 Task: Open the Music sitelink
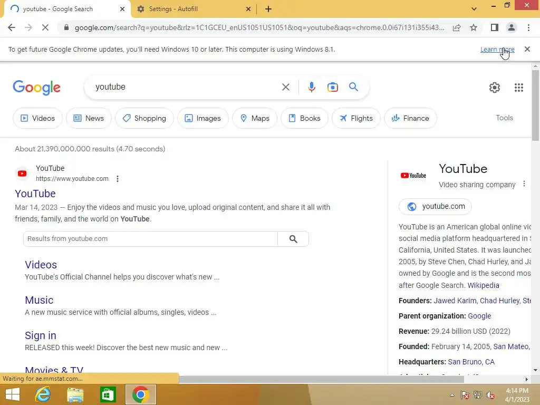39,300
